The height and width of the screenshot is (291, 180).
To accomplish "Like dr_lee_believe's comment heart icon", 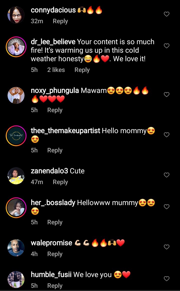I will (x=167, y=46).
